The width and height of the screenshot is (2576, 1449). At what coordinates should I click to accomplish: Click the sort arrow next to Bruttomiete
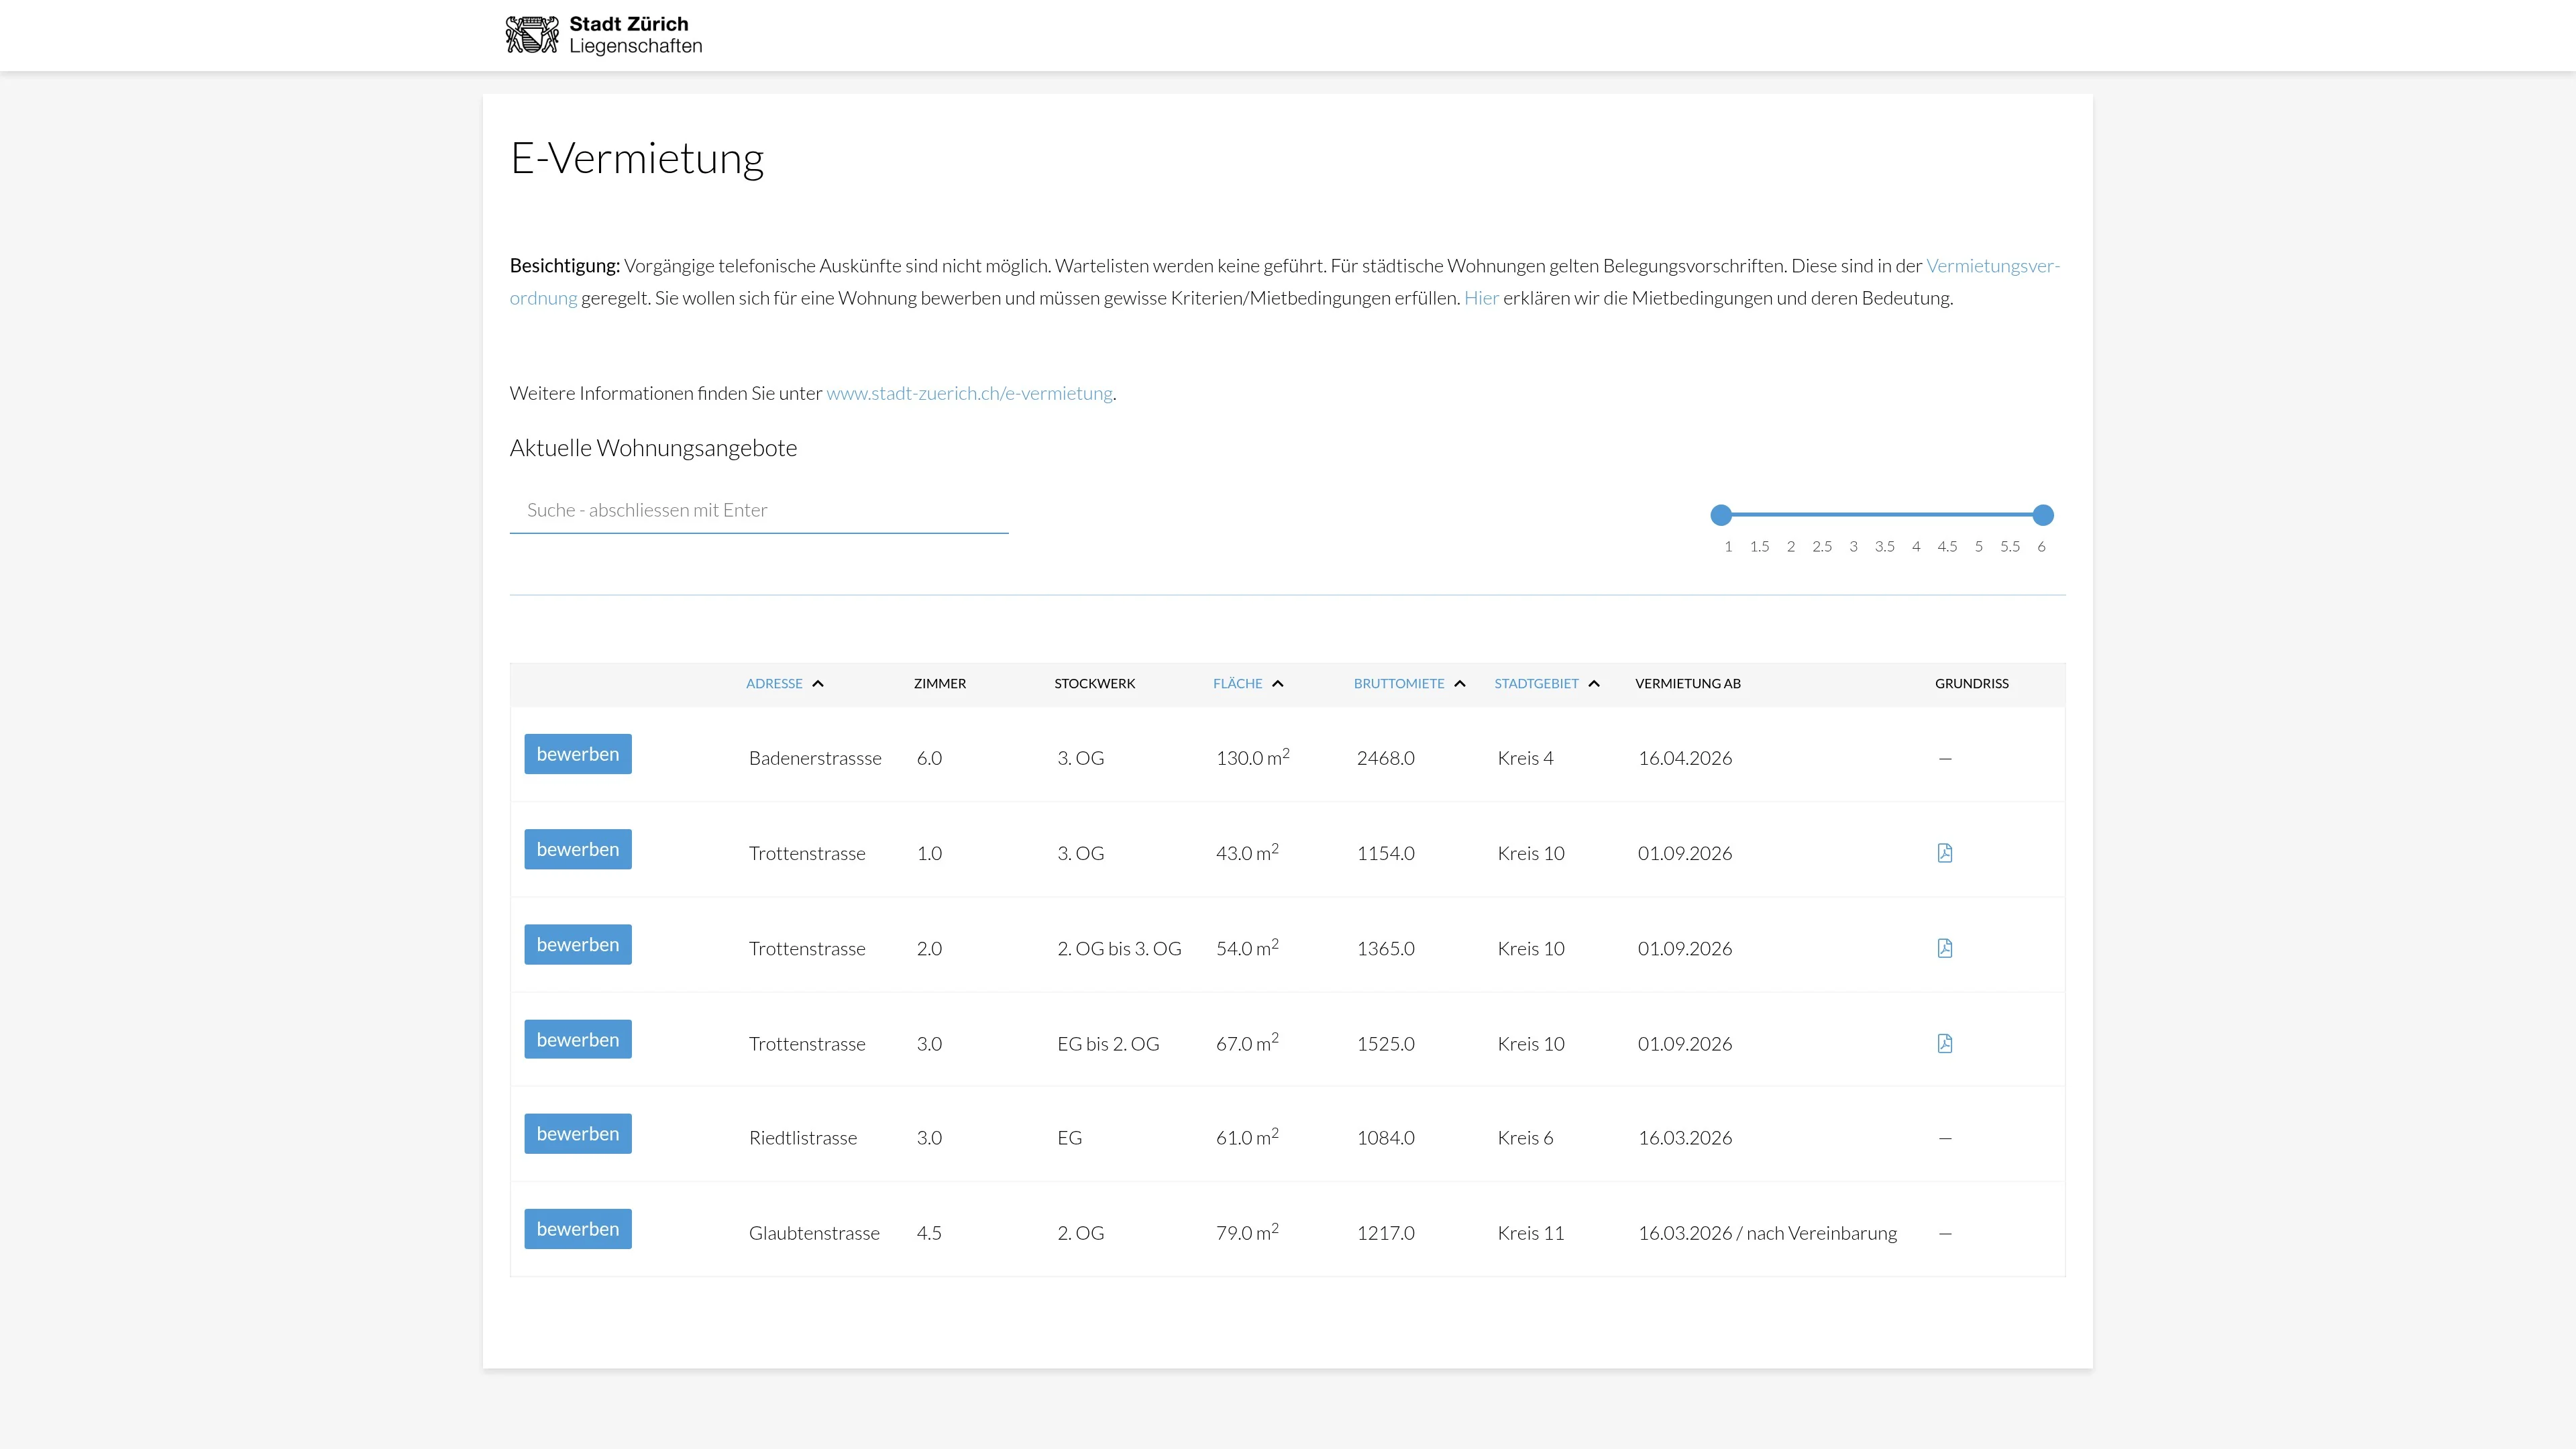[x=1459, y=684]
